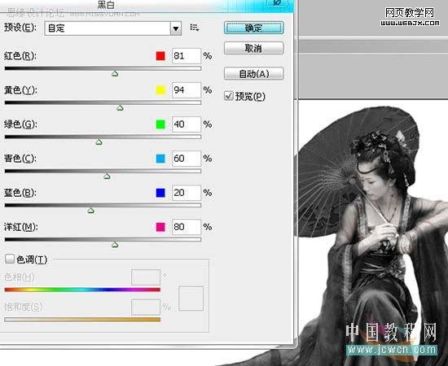Click the 青色(C) label text

pyautogui.click(x=20, y=159)
